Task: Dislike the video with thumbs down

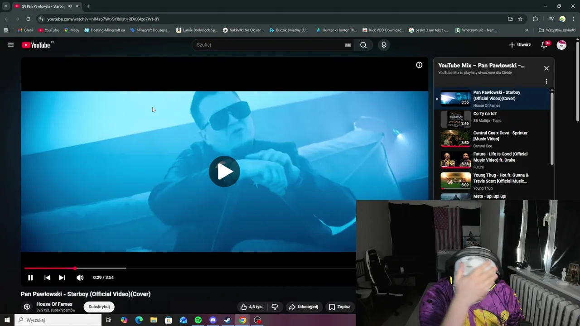Action: 275,307
